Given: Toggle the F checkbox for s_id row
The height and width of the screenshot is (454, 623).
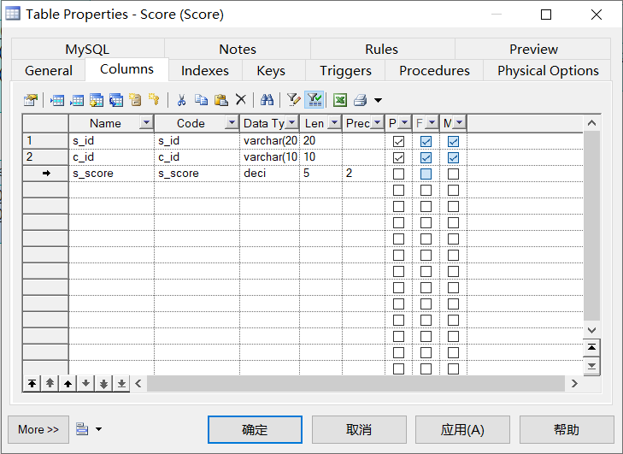Looking at the screenshot, I should [426, 141].
